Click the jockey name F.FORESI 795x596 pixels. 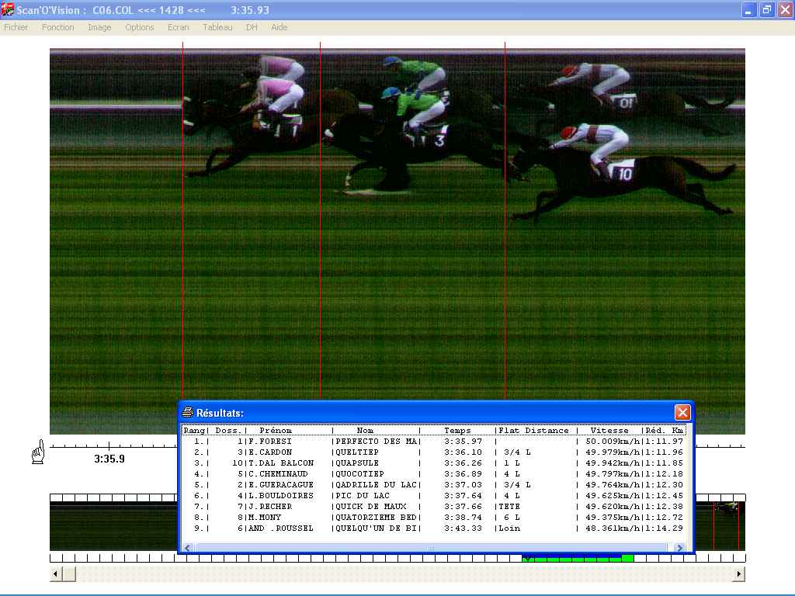point(270,442)
